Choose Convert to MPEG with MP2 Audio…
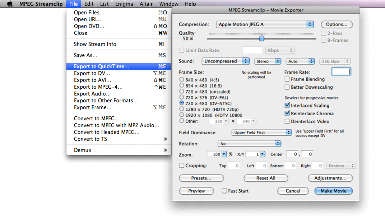 (119, 125)
